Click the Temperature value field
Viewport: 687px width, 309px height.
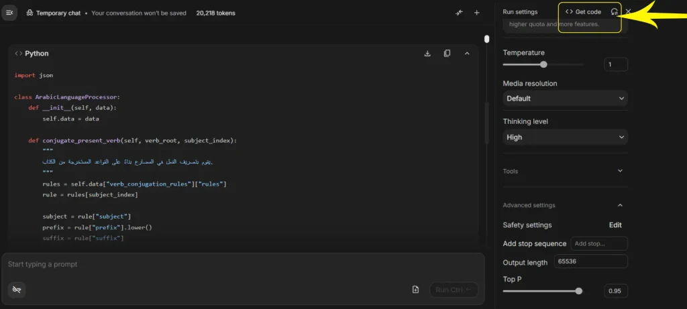click(616, 64)
